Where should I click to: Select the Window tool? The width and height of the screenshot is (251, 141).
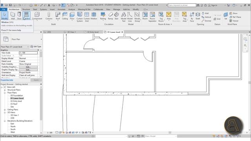click(x=26, y=16)
